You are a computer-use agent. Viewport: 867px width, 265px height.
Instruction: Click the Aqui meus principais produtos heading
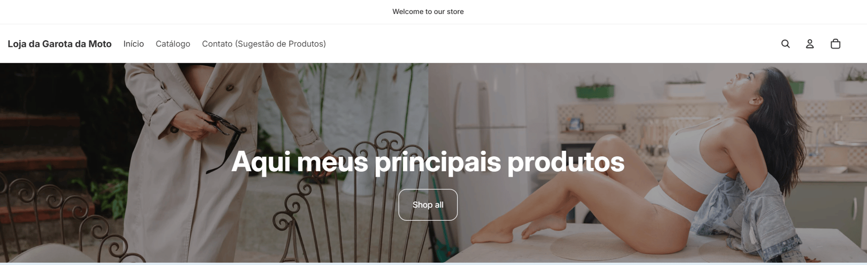[x=428, y=162]
